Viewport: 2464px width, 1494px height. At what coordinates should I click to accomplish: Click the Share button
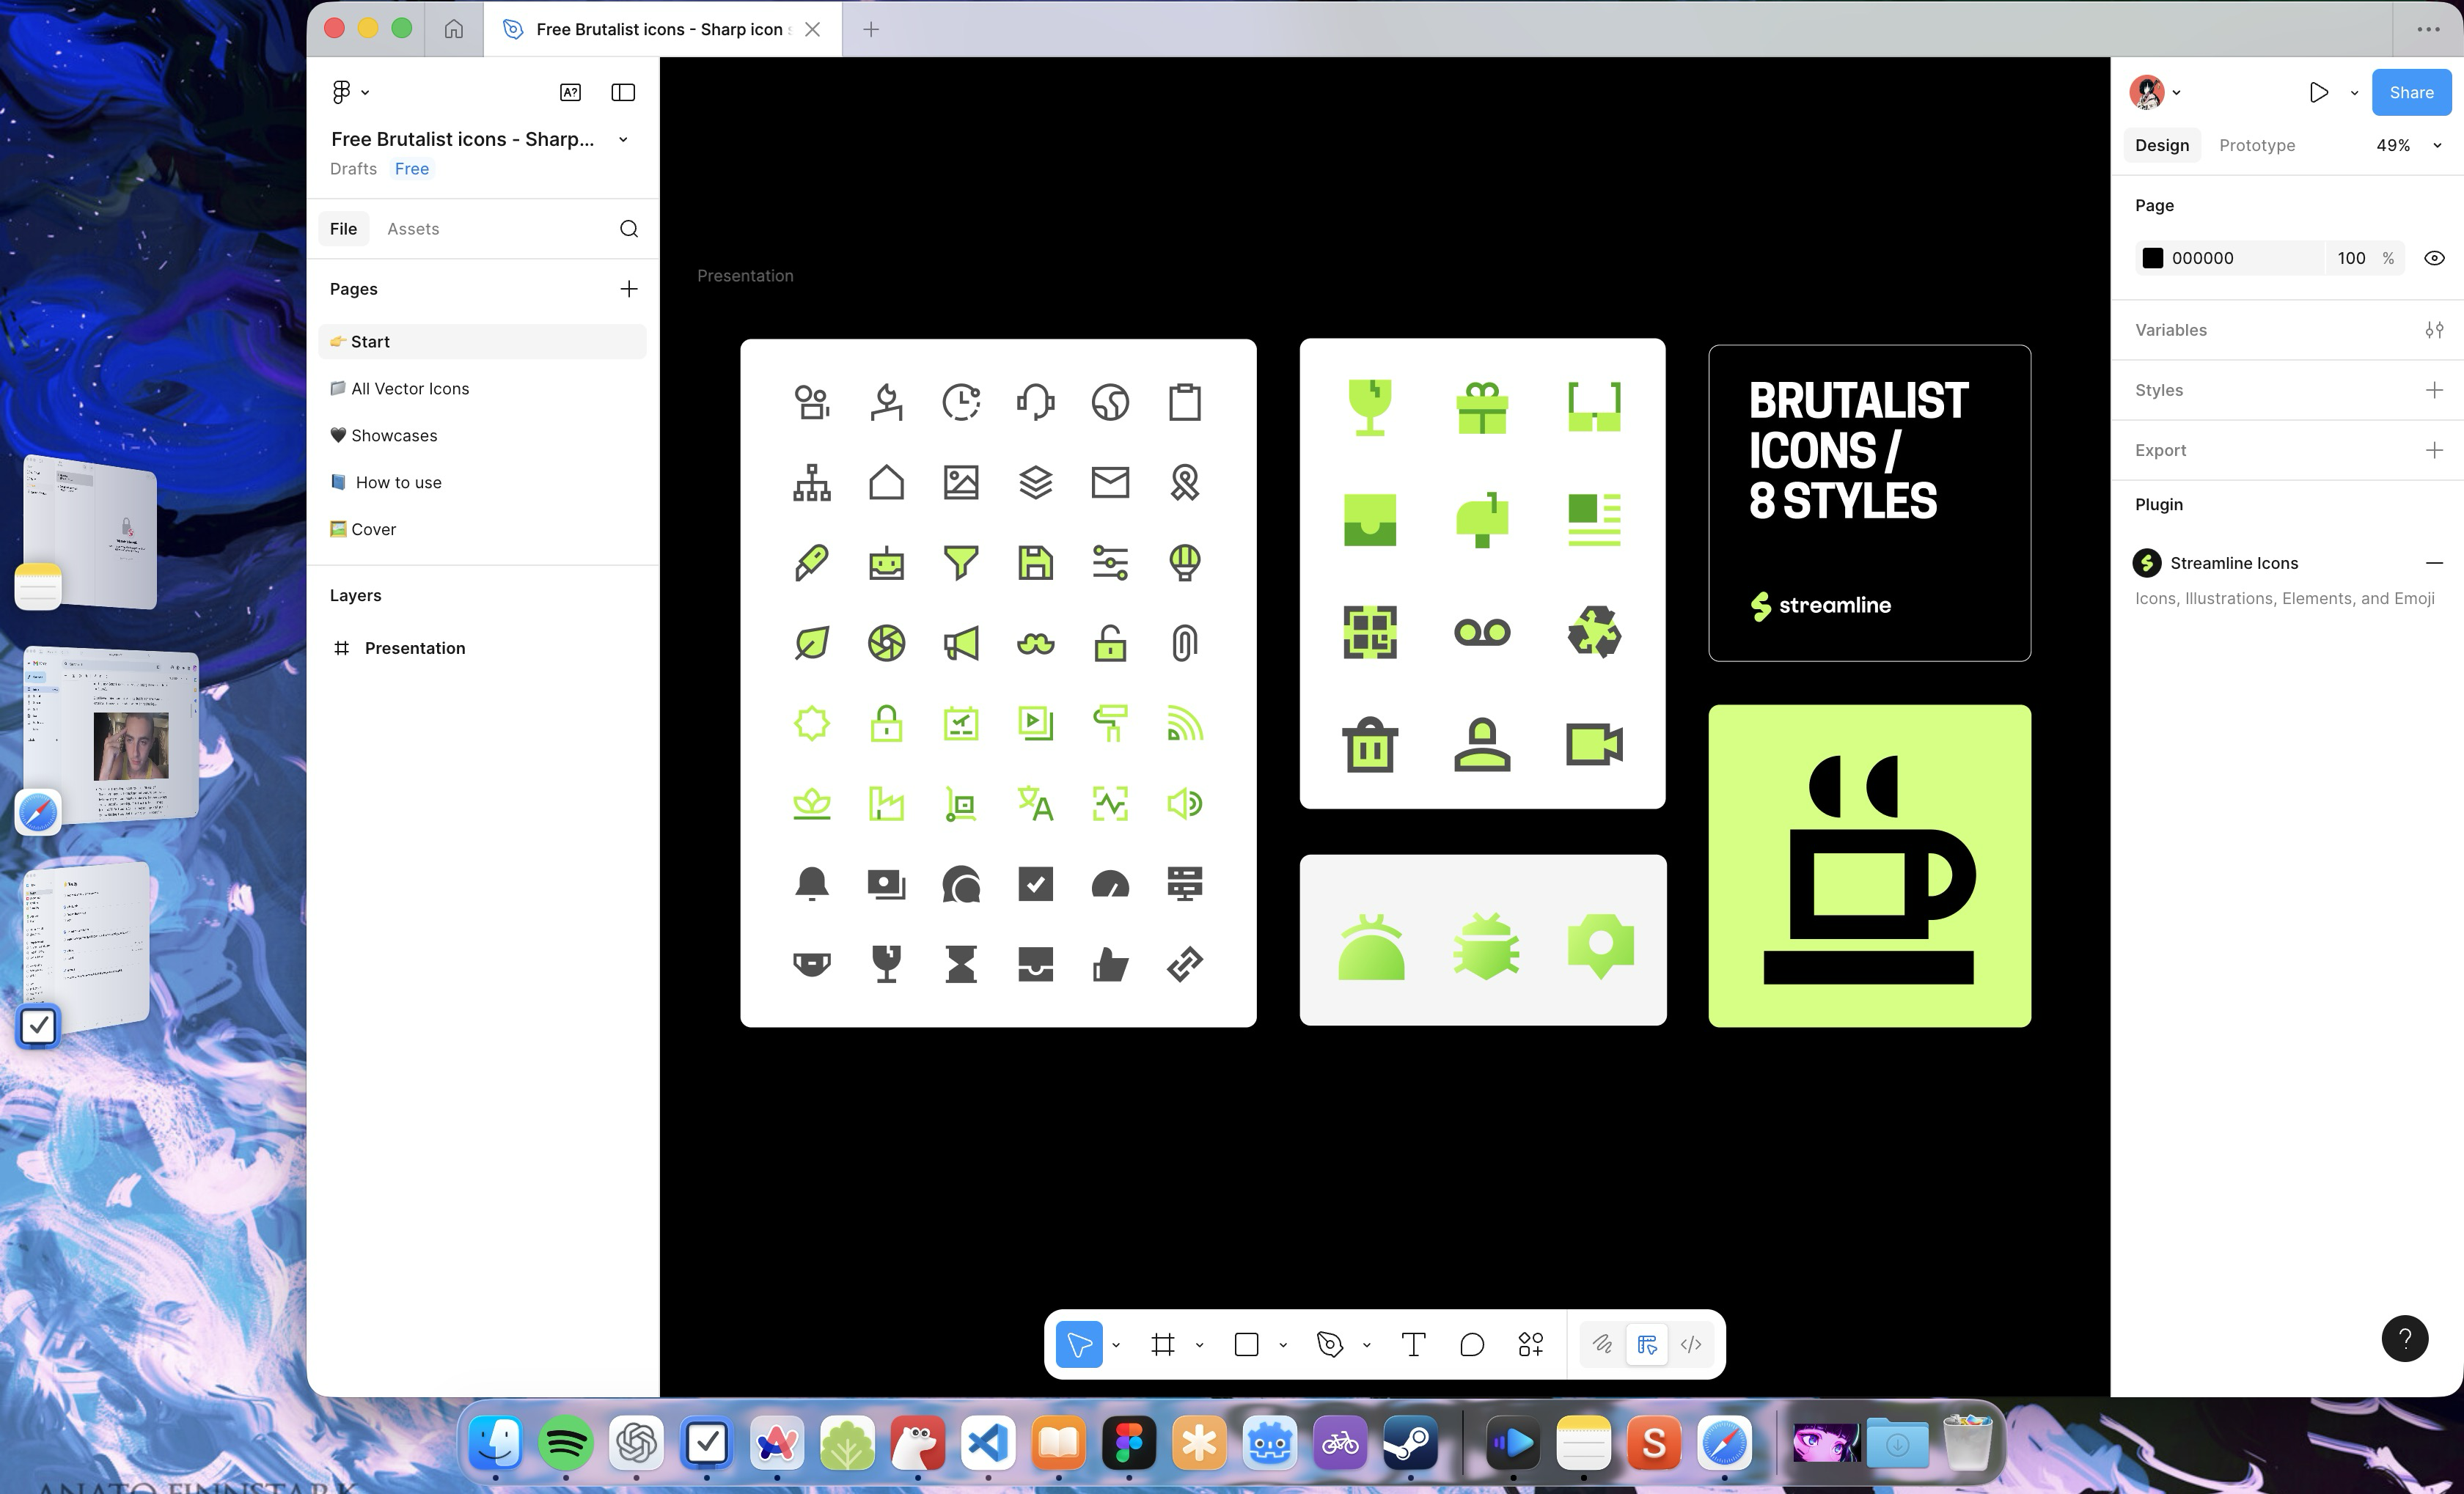(x=2411, y=92)
